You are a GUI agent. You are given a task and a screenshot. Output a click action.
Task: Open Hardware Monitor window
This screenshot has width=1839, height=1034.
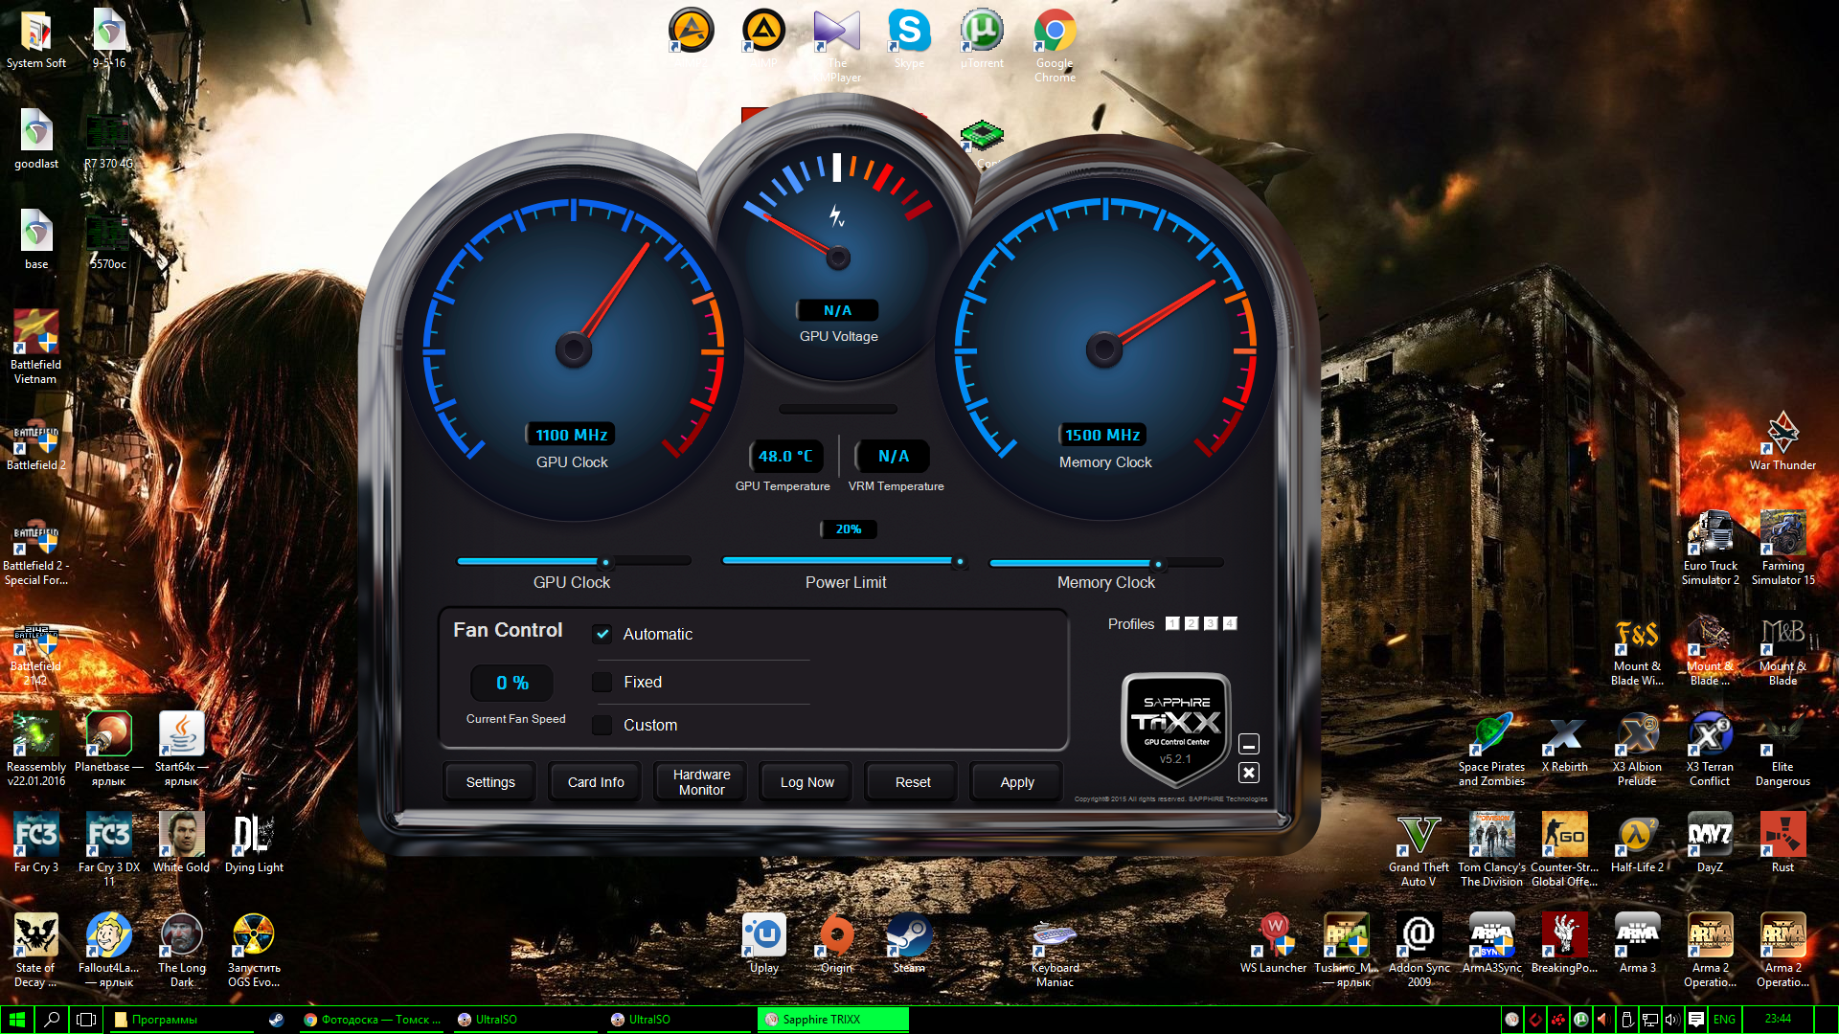(701, 782)
